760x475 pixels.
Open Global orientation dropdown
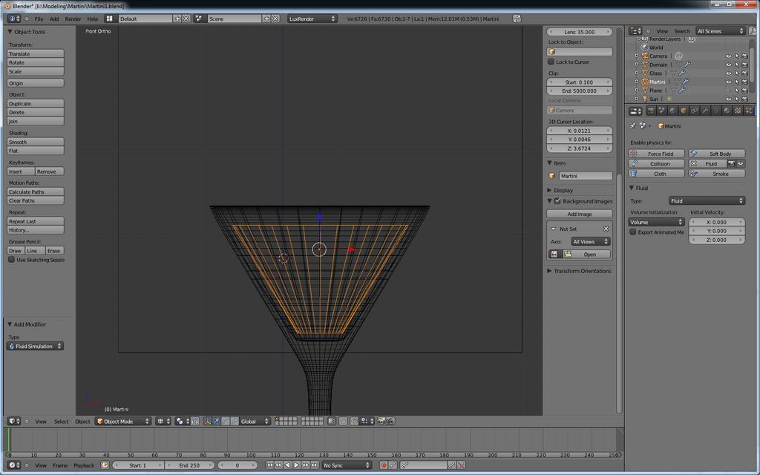(x=255, y=422)
